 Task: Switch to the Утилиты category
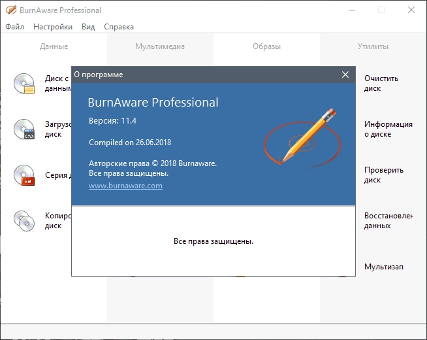(x=373, y=46)
